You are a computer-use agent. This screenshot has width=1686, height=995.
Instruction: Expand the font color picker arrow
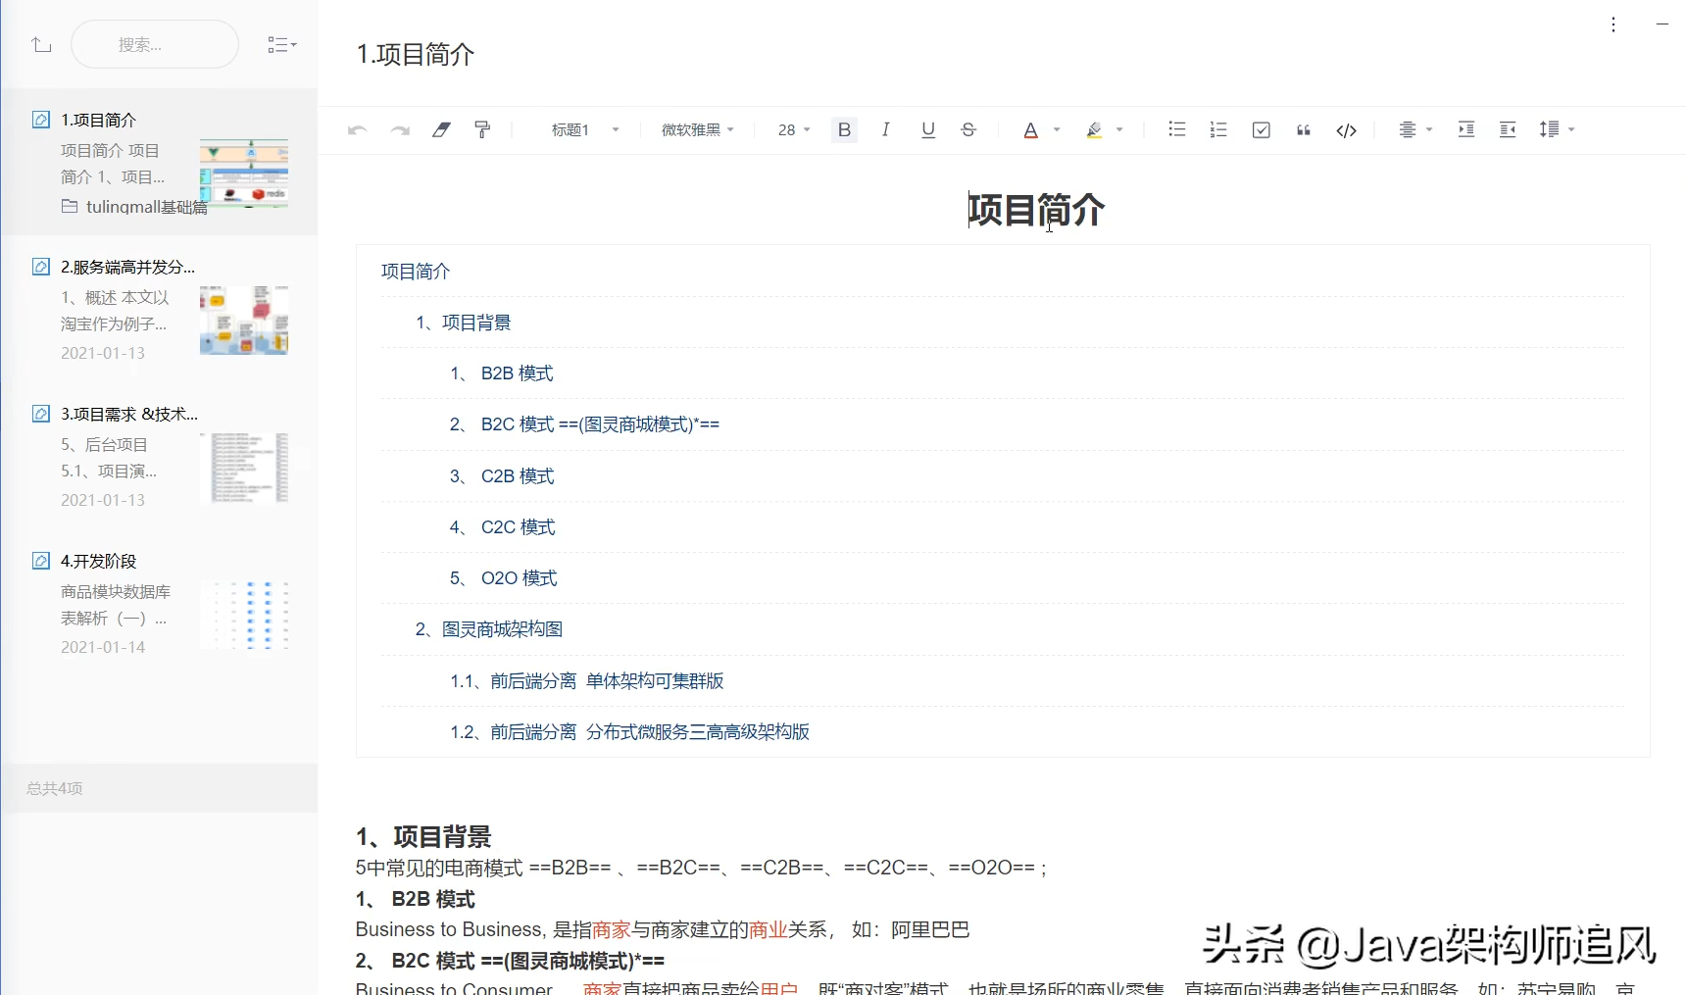1057,129
